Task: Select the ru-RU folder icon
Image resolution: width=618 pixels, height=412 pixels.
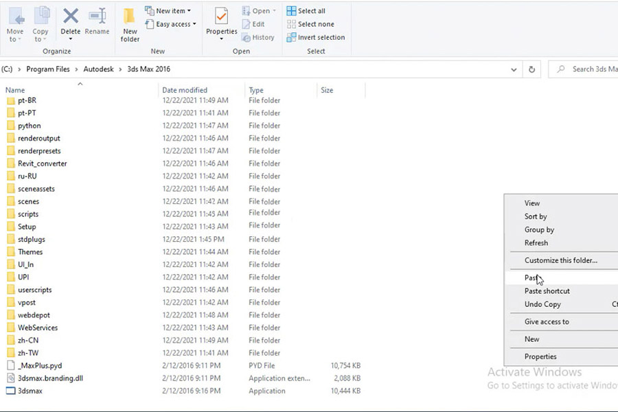Action: (11, 176)
